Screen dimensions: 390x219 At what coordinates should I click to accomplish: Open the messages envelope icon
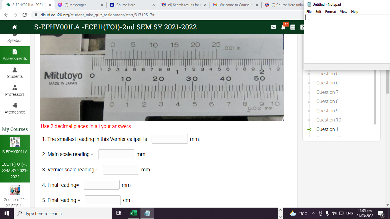pyautogui.click(x=273, y=27)
